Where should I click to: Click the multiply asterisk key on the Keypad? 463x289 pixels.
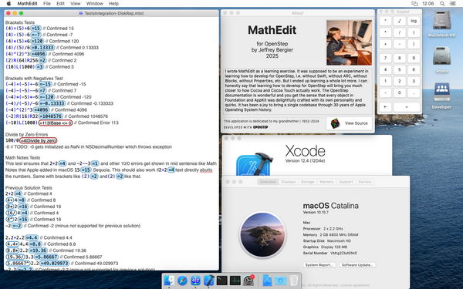pos(385,32)
